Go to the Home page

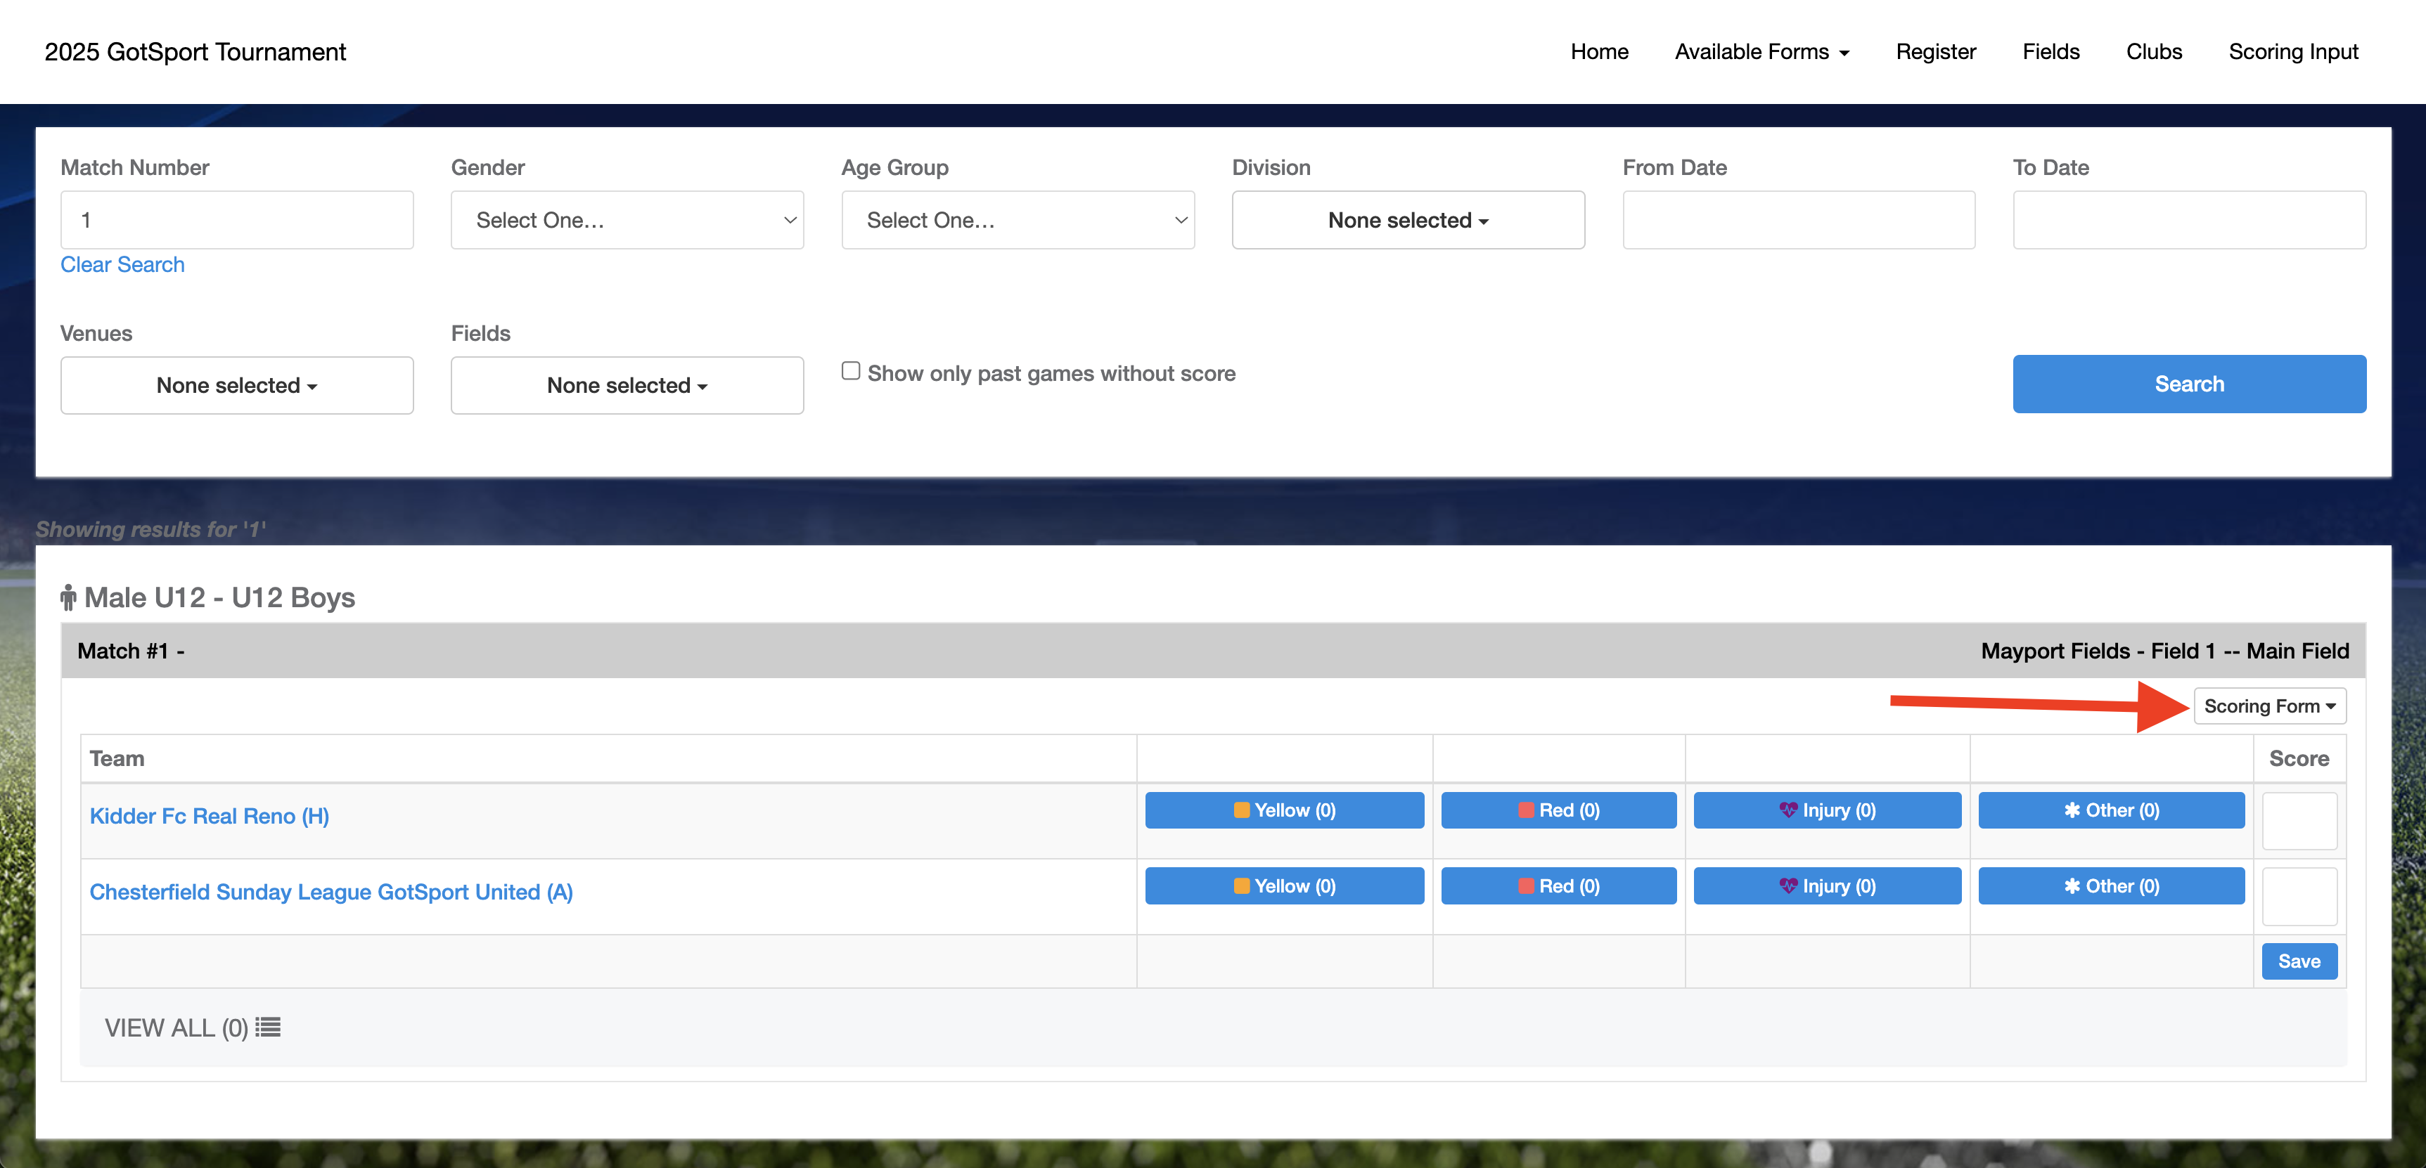coord(1599,52)
